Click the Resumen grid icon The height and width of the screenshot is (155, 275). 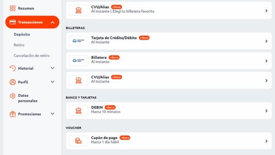(12, 8)
